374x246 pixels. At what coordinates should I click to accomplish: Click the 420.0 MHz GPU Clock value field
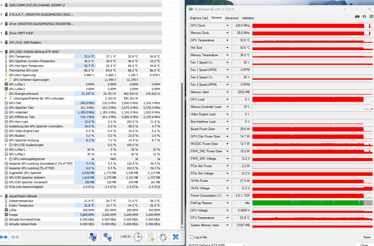241,25
